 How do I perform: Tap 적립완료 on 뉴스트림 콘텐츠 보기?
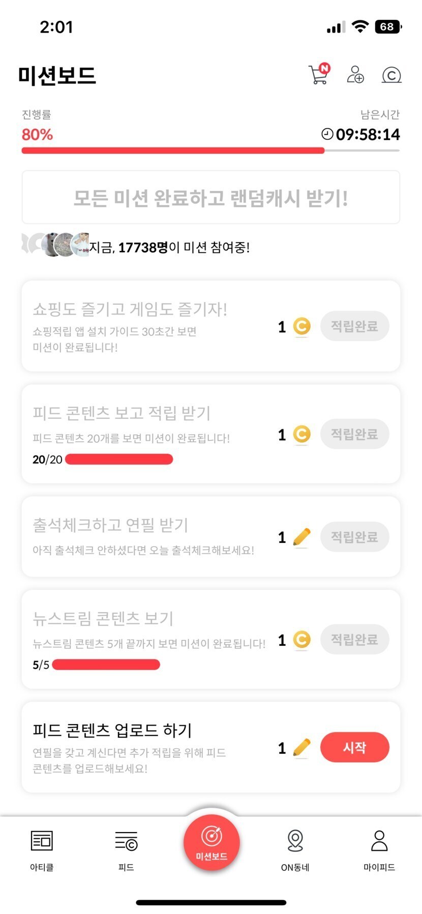(x=354, y=640)
